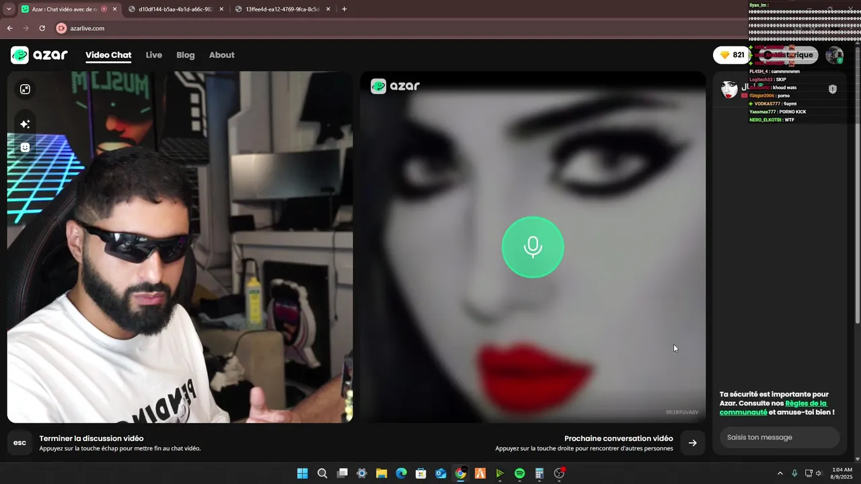The image size is (861, 484).
Task: Switch to the d10df144 browser tab
Action: (x=176, y=9)
